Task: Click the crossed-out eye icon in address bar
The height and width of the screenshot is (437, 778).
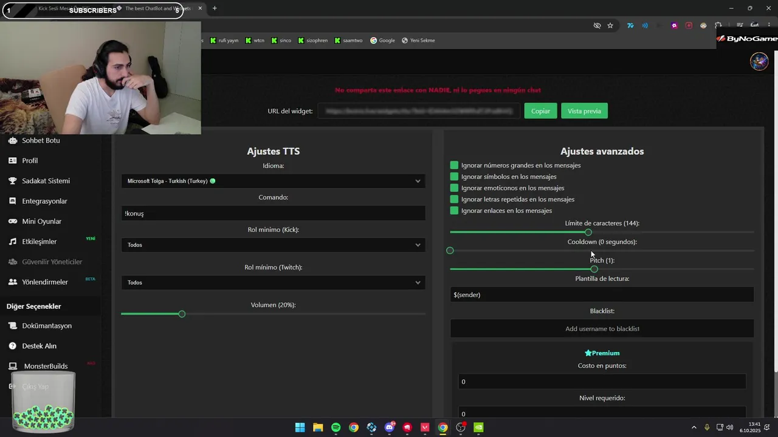Action: point(597,25)
